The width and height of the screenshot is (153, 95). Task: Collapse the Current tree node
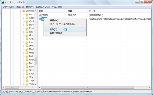coord(20,11)
